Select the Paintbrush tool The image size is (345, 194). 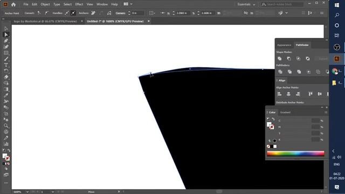[x=6, y=59]
